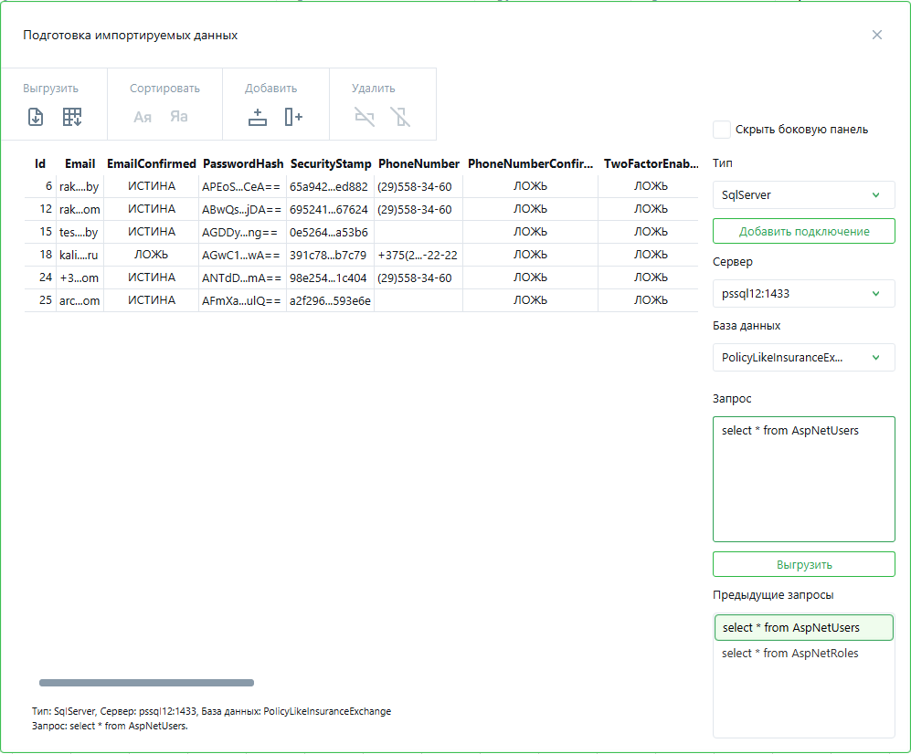Screen dimensions: 911x754
Task: Click the delete column icon
Action: click(400, 117)
